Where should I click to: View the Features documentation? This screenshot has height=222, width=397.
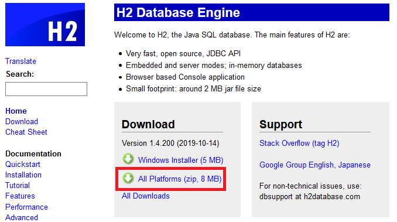pos(20,196)
